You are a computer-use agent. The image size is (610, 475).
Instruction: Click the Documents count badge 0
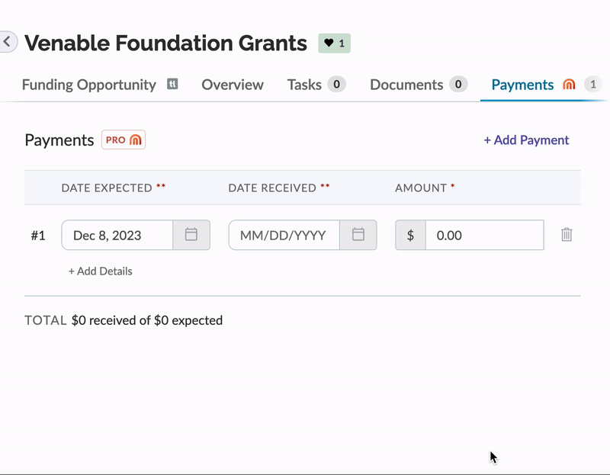click(x=458, y=85)
